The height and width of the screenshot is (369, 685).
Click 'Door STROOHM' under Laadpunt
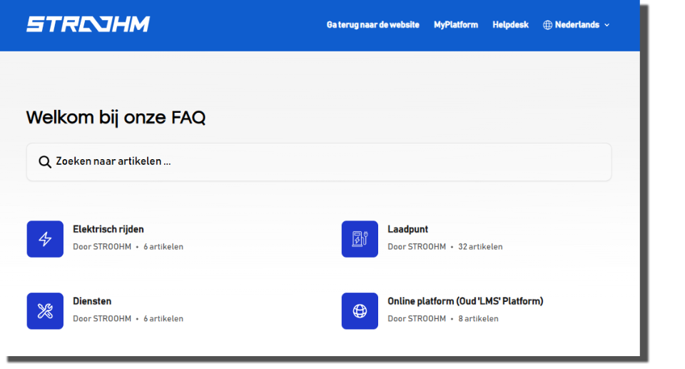(417, 246)
